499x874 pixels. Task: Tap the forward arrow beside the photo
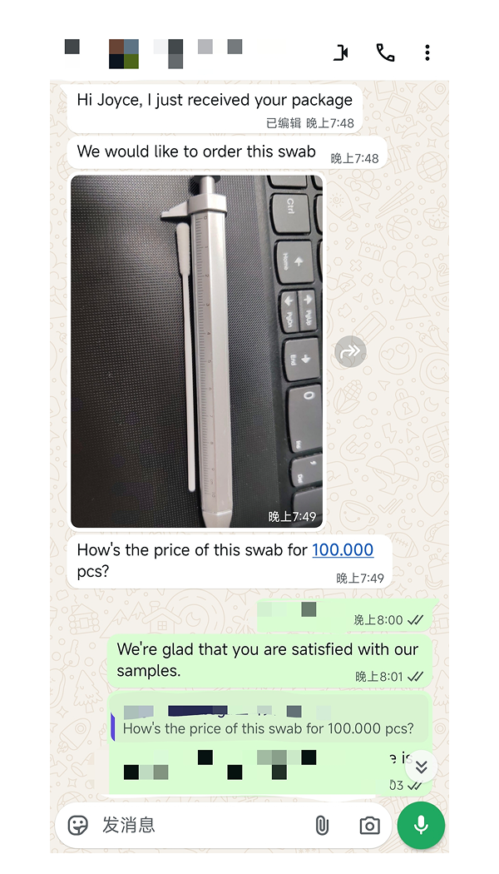pos(351,351)
